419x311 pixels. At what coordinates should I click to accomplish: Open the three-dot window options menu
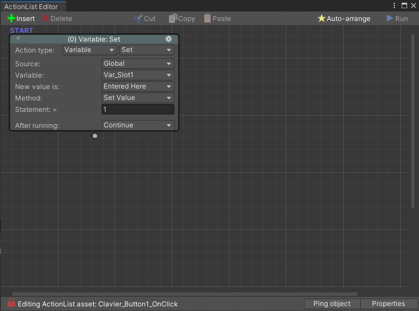tap(394, 5)
